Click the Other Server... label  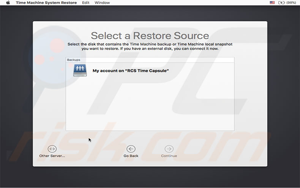[x=52, y=156]
